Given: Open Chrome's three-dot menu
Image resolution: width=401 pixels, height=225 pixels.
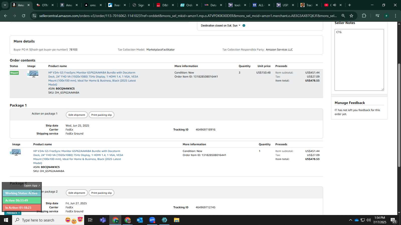Looking at the screenshot, I should 395,16.
